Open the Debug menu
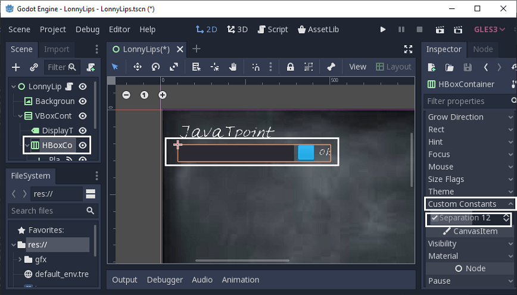 [x=88, y=29]
